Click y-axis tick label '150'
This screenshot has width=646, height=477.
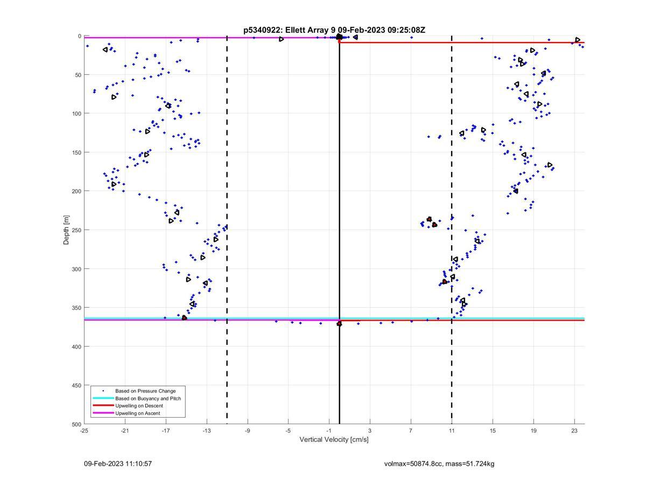coord(76,153)
